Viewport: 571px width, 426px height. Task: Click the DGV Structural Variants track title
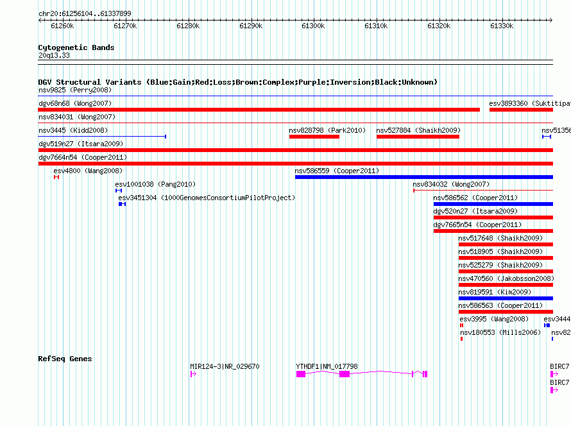point(238,82)
